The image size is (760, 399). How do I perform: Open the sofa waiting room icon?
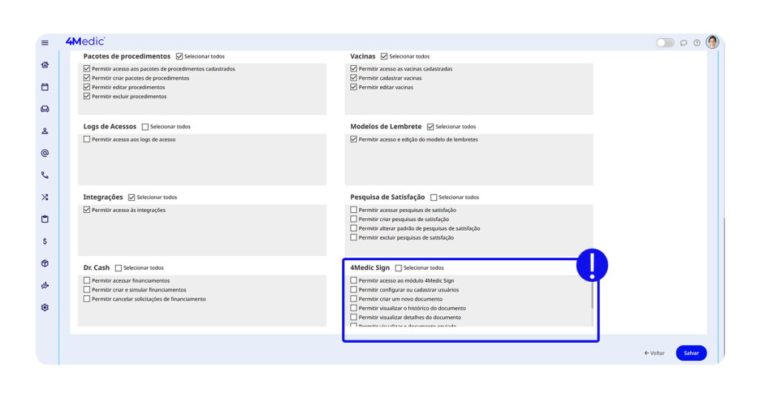tap(45, 109)
